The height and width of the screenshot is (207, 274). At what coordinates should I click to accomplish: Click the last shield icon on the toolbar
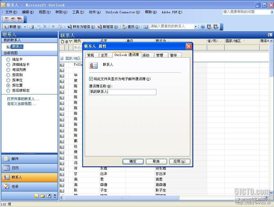[216, 27]
